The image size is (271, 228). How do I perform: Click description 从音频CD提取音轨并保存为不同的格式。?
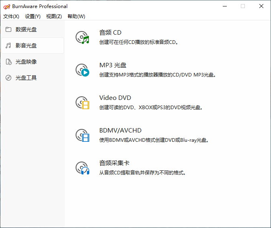[x=142, y=172]
